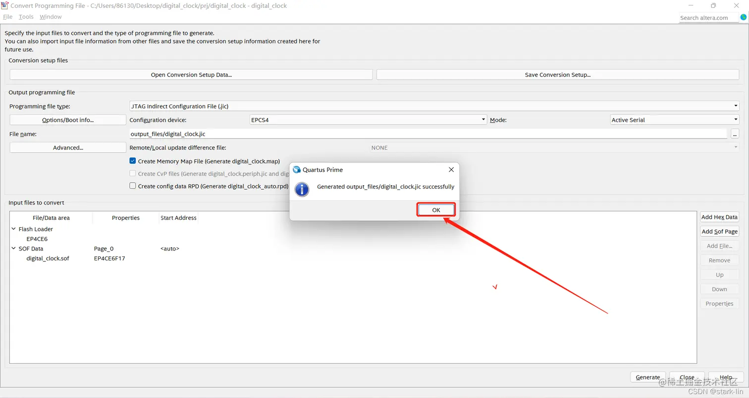The height and width of the screenshot is (398, 749).
Task: Close the Quartus Prime message dialog
Action: coord(451,170)
